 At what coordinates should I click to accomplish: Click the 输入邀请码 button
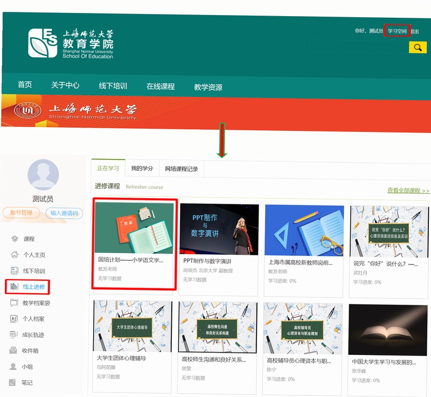pos(64,213)
